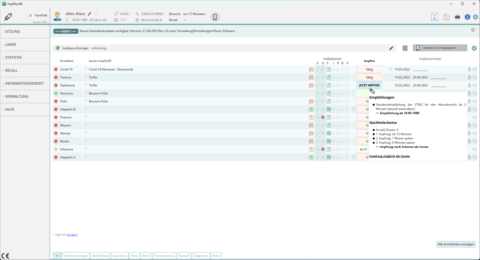Click the red status icon for Polio

coord(56,101)
